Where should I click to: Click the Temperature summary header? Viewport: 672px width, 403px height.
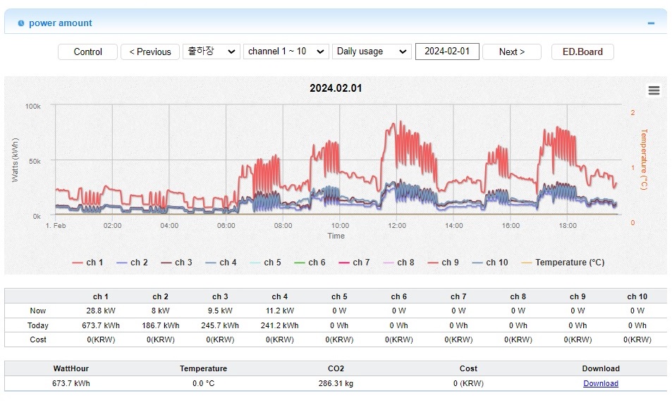[203, 368]
